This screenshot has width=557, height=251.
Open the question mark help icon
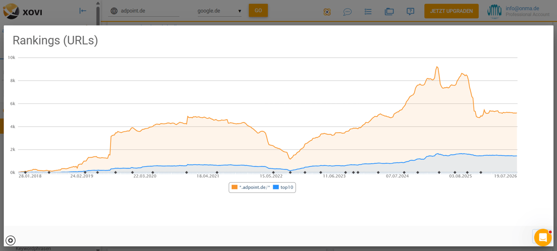[410, 12]
